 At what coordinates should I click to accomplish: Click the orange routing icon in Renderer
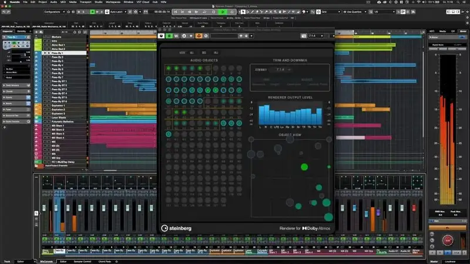tap(199, 36)
